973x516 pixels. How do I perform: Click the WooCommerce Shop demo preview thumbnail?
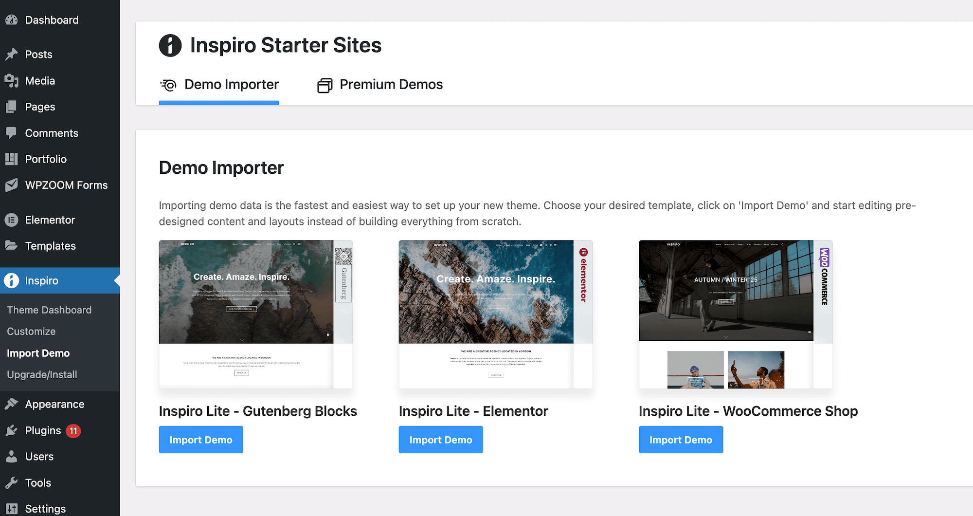735,314
